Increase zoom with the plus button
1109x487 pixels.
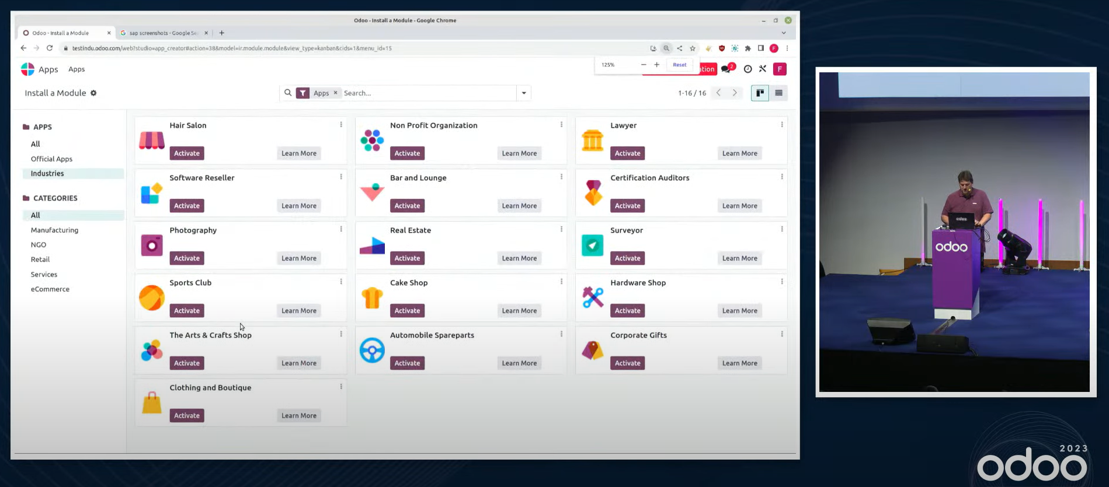[x=657, y=65]
